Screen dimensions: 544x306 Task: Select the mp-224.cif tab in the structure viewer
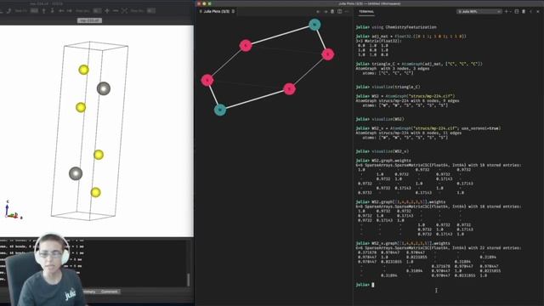click(x=89, y=20)
